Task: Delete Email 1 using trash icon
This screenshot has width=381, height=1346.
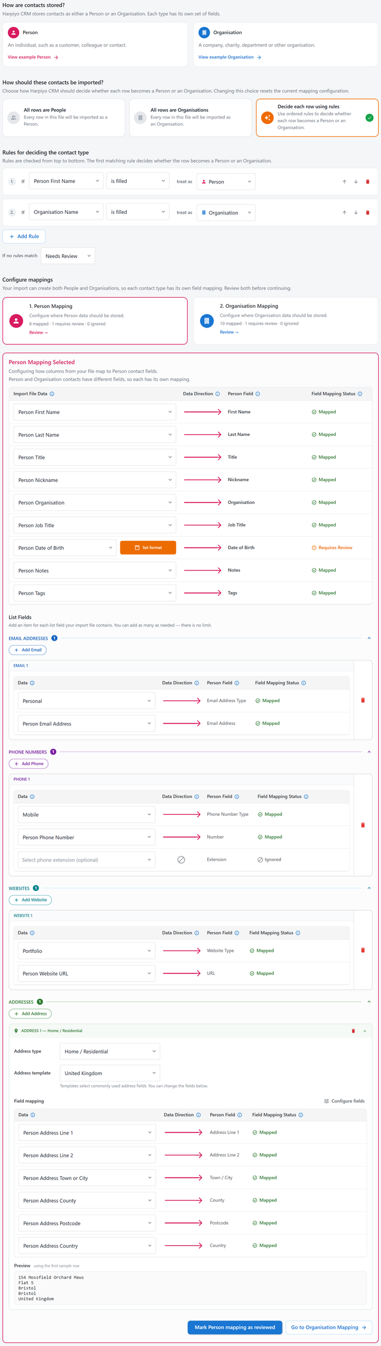Action: point(363,700)
